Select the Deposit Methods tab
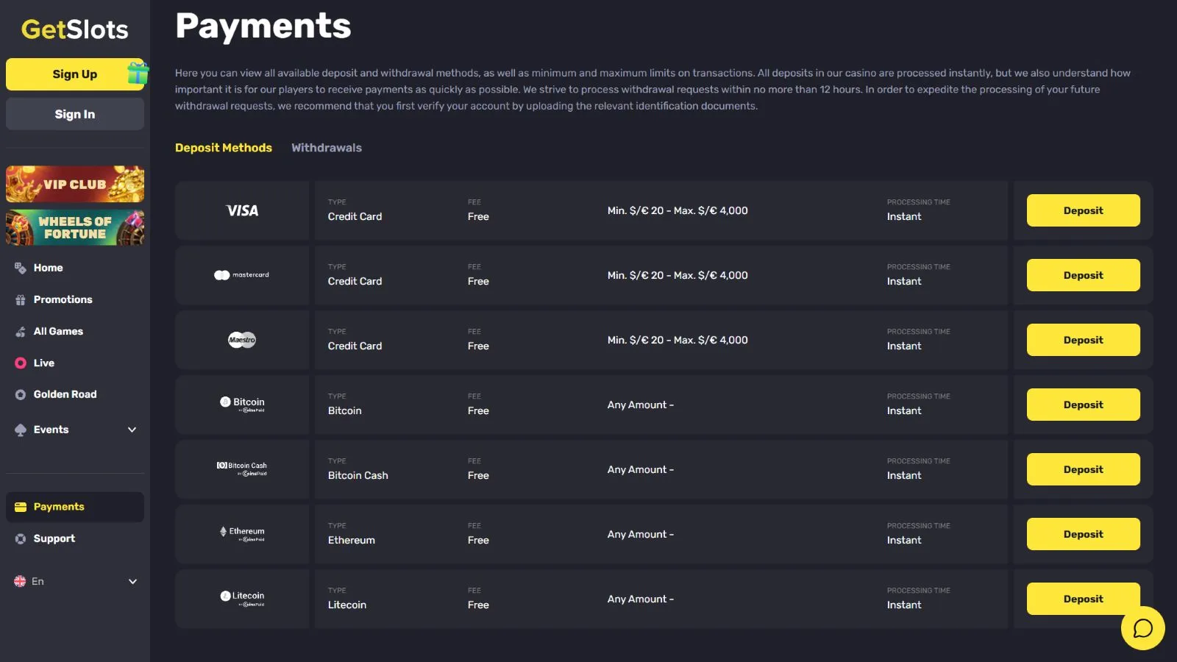This screenshot has height=662, width=1177. [224, 148]
